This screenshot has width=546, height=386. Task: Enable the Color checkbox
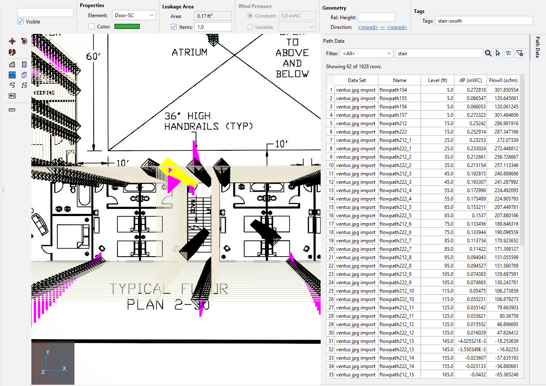click(92, 27)
